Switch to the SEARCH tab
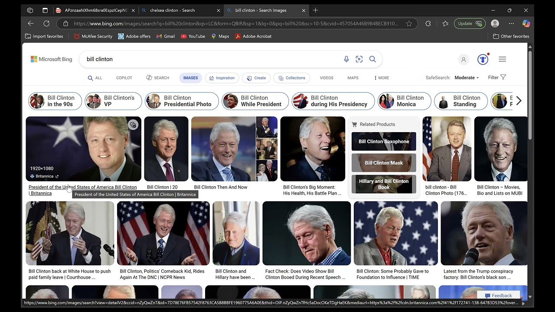Screen dimensions: 555x312 (157, 78)
